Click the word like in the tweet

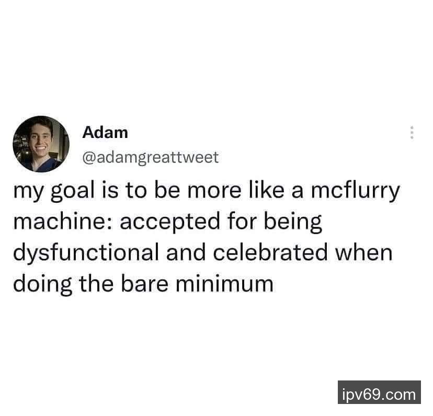point(267,189)
